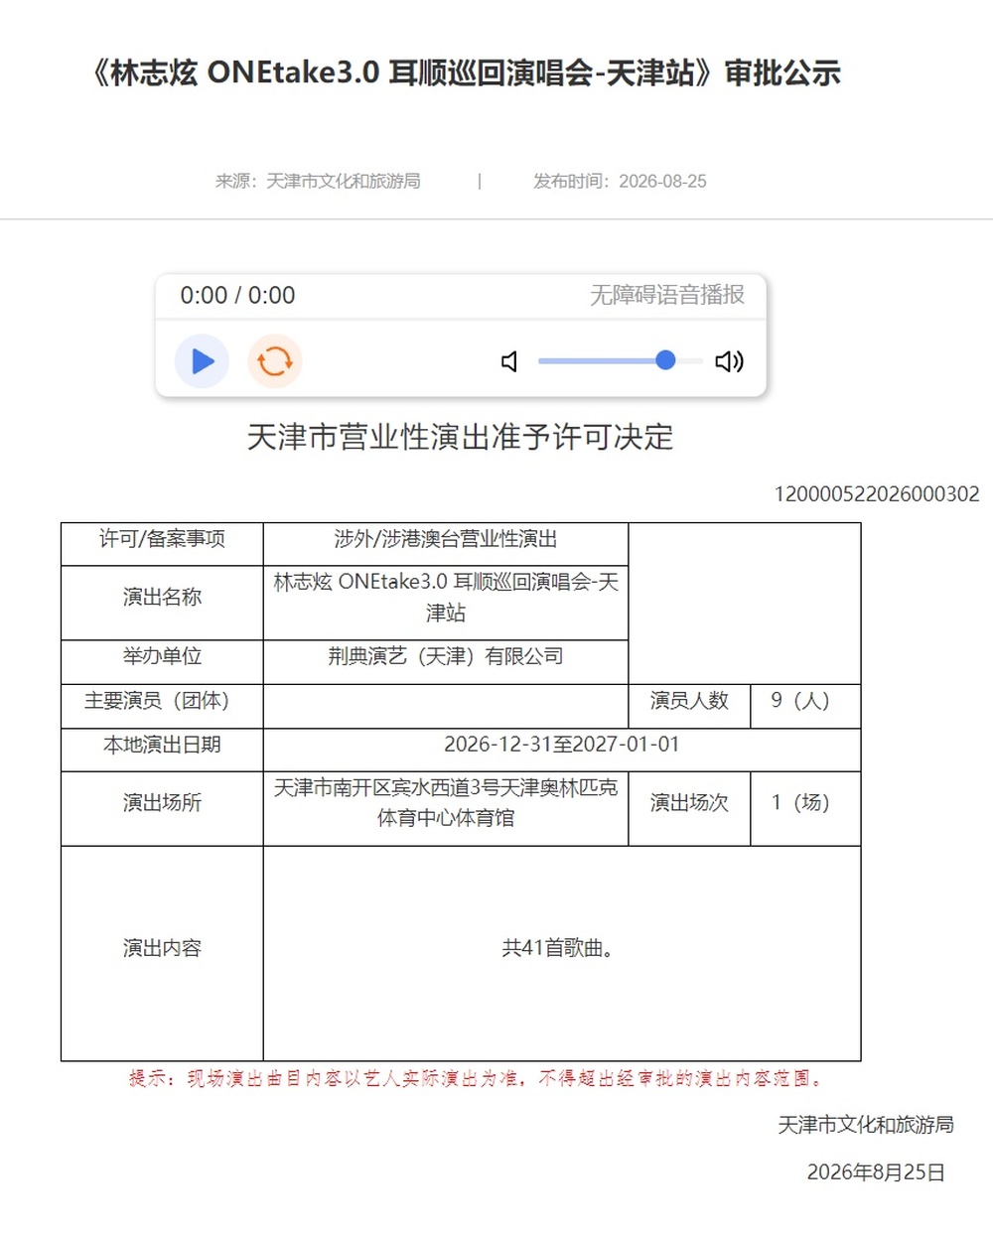Click label cell 演出场次
Viewport: 993px width, 1235px height.
point(689,808)
